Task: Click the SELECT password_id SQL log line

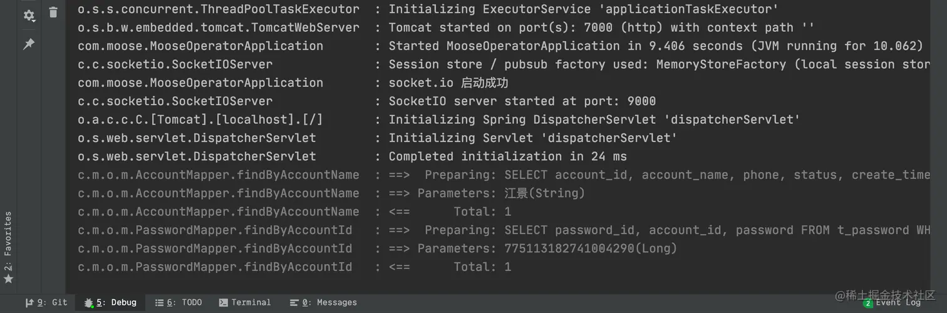Action: (658, 230)
